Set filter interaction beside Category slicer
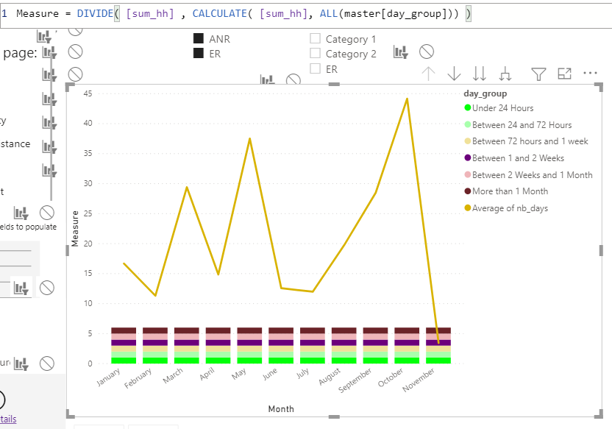 (x=401, y=52)
